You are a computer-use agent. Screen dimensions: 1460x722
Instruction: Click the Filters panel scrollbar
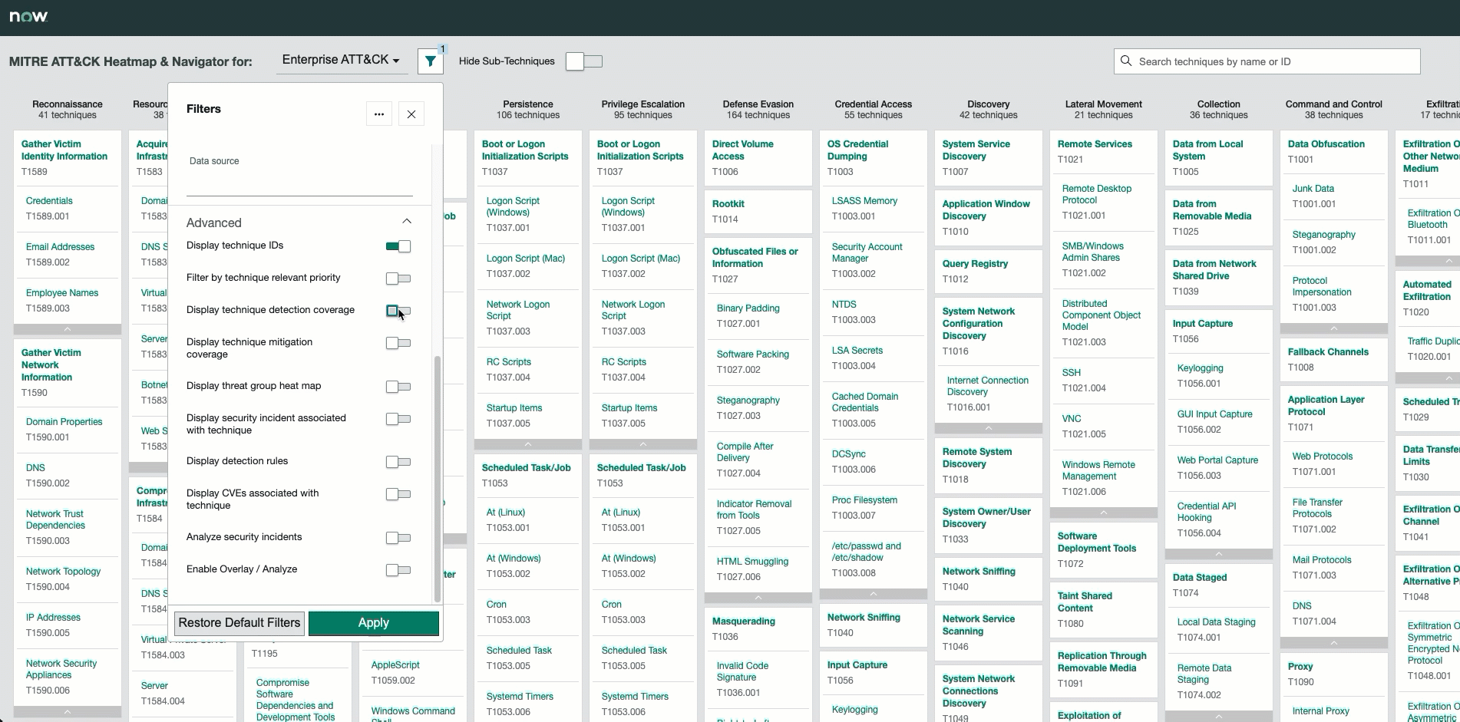point(438,479)
